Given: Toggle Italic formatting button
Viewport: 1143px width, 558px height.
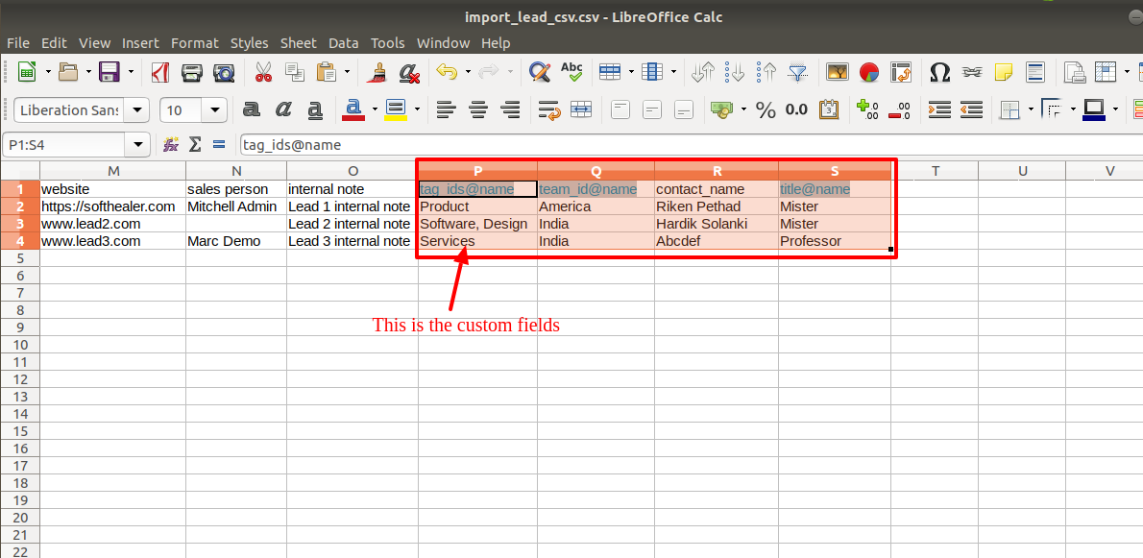Looking at the screenshot, I should (x=283, y=110).
